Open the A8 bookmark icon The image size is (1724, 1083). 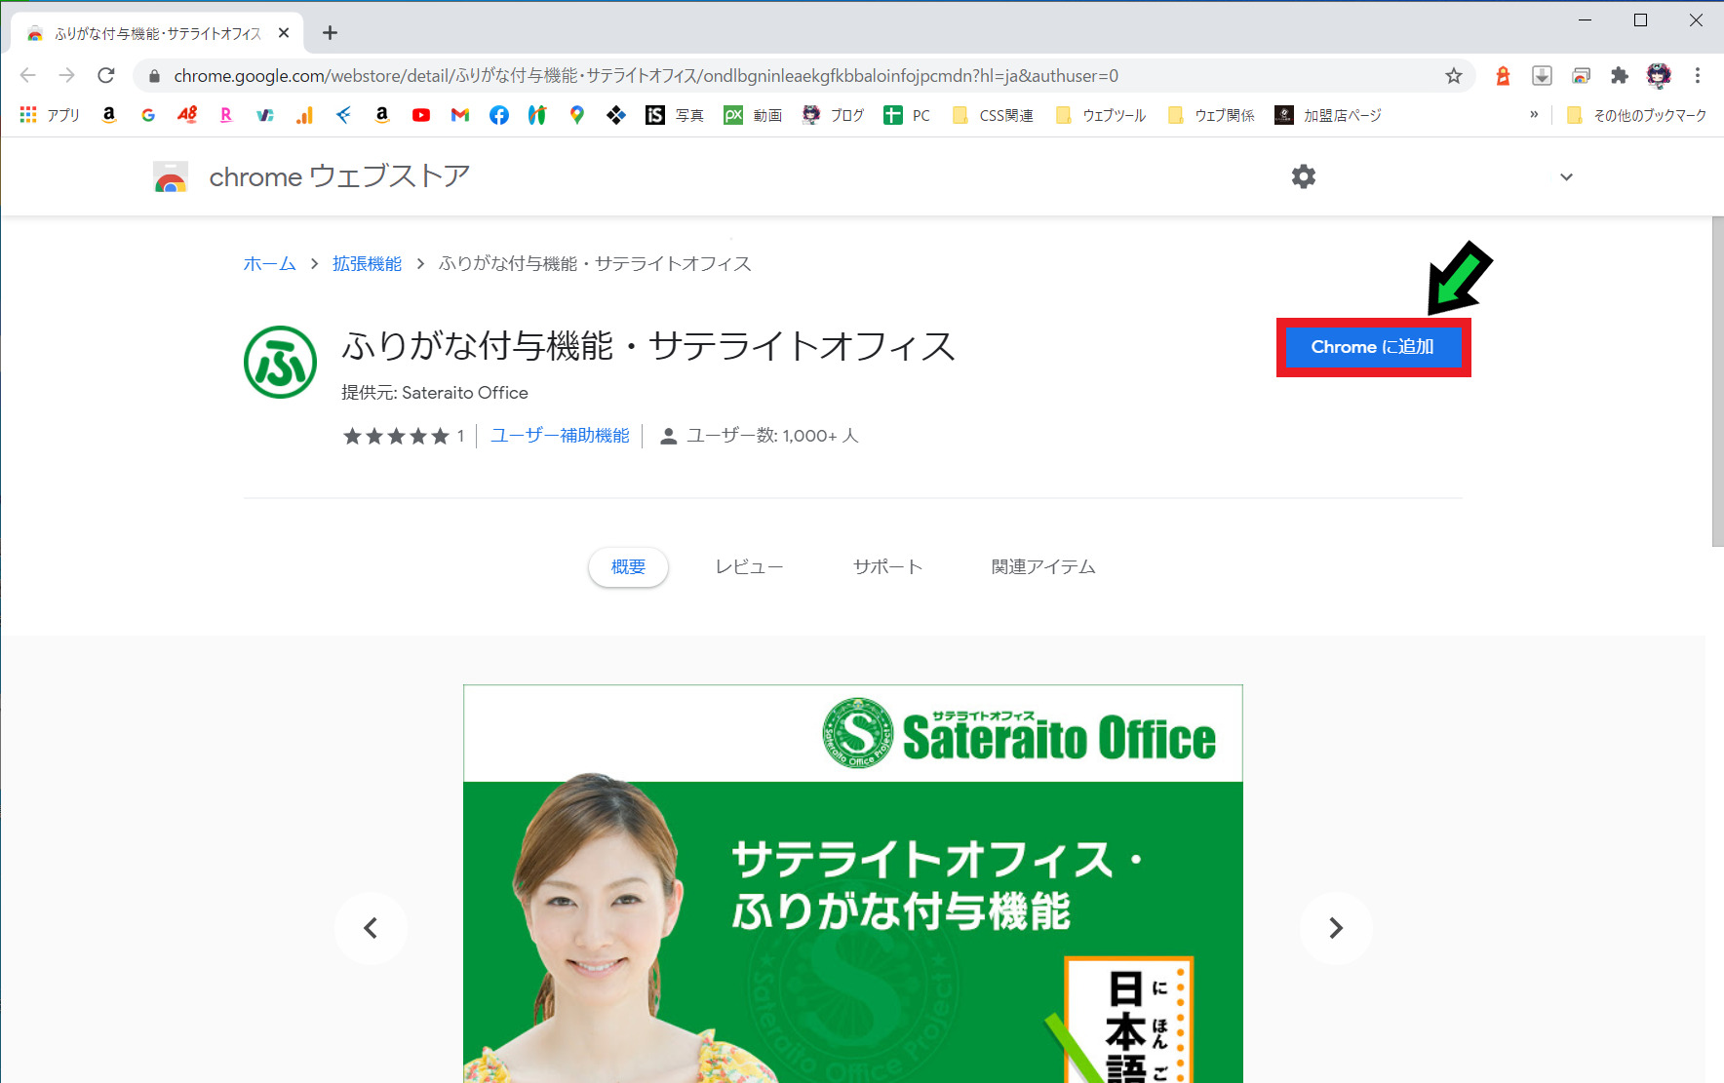(x=187, y=115)
